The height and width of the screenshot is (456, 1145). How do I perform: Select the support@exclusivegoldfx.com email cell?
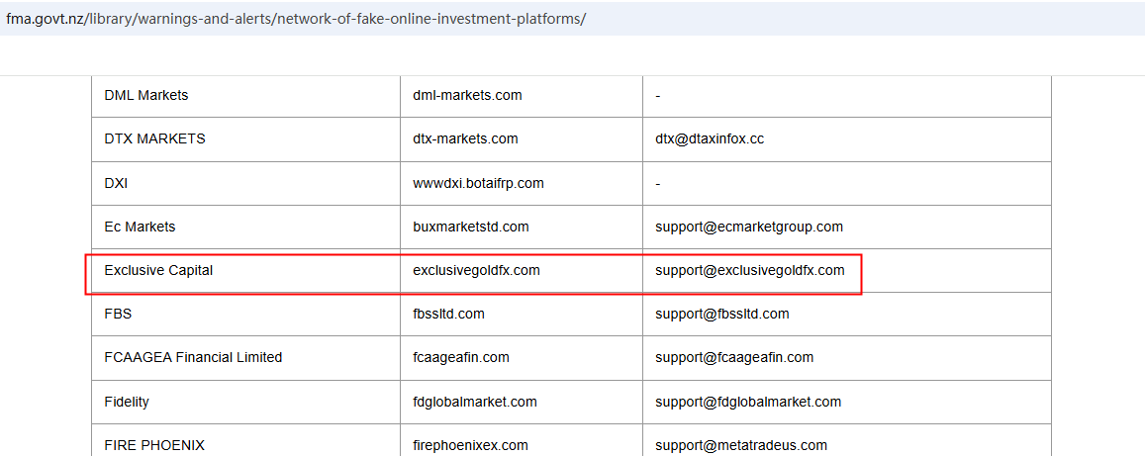click(847, 270)
